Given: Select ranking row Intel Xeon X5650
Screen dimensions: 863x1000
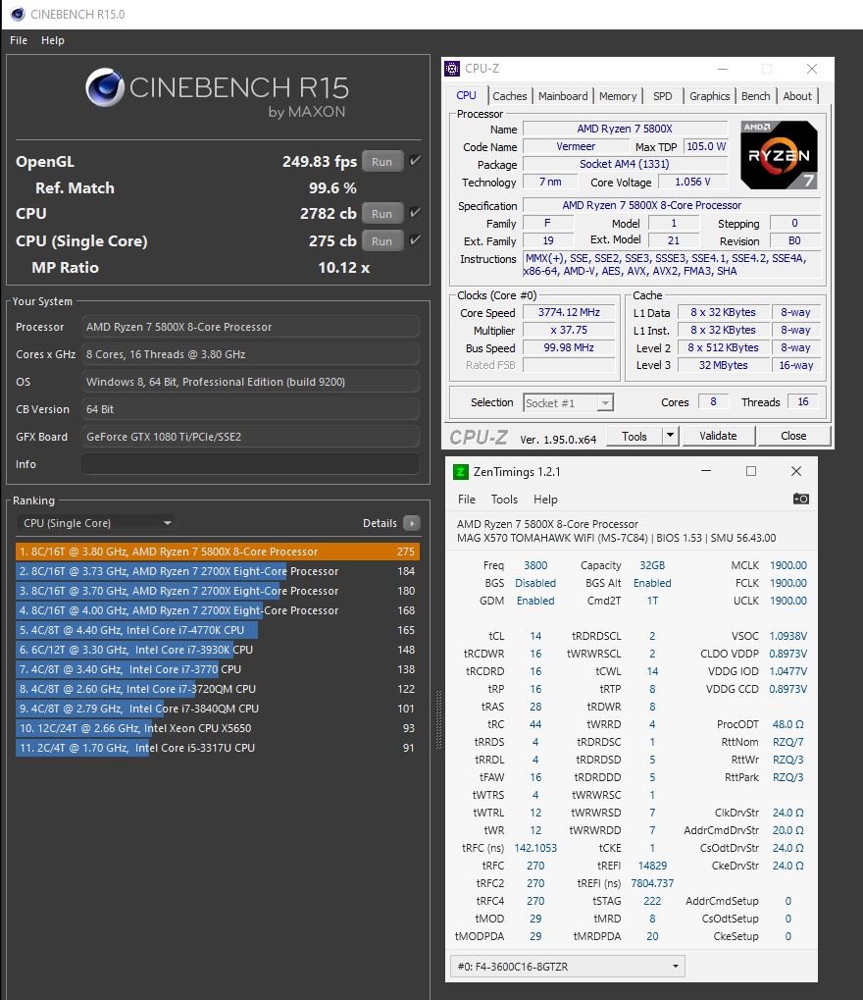Looking at the screenshot, I should click(218, 728).
